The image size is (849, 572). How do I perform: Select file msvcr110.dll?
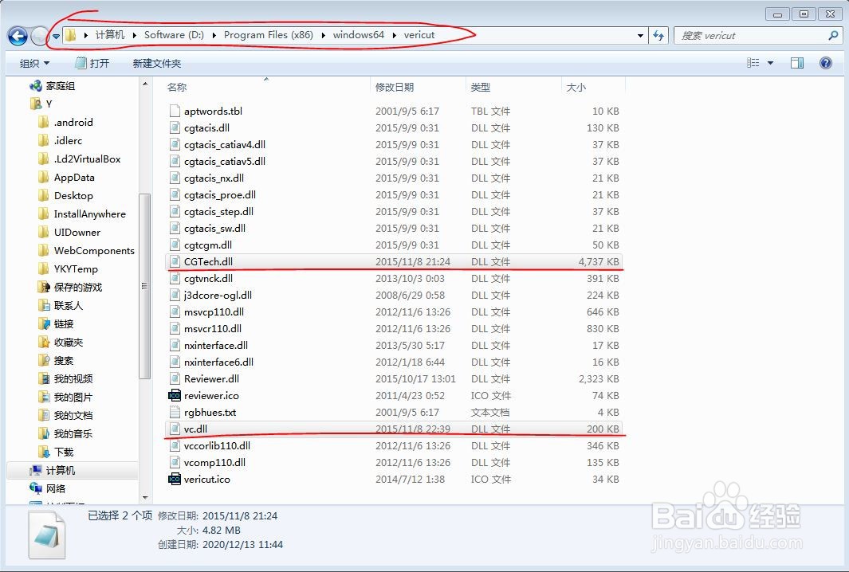click(x=213, y=329)
